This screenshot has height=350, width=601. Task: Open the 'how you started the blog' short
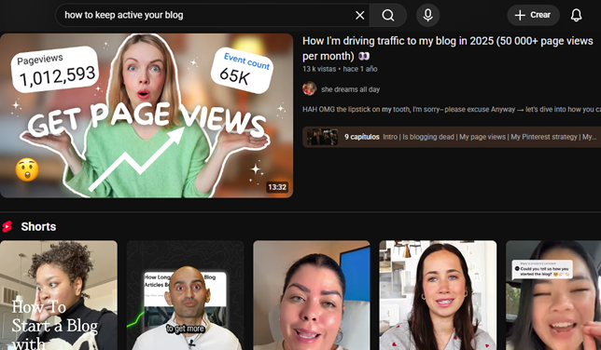[553, 295]
